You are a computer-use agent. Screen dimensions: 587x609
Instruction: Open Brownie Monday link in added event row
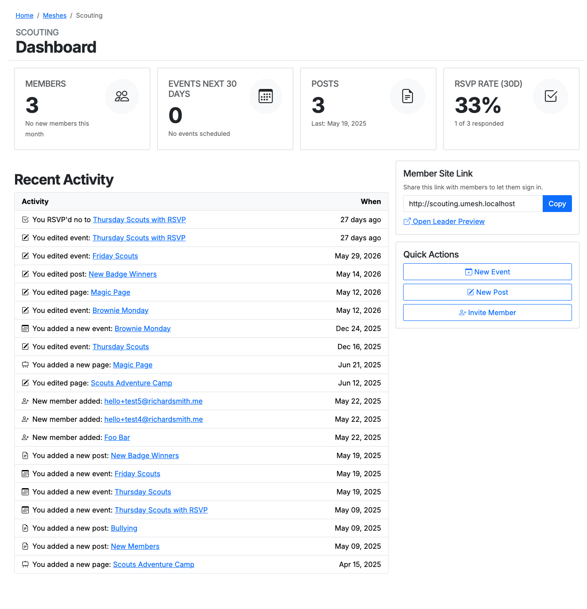point(143,328)
